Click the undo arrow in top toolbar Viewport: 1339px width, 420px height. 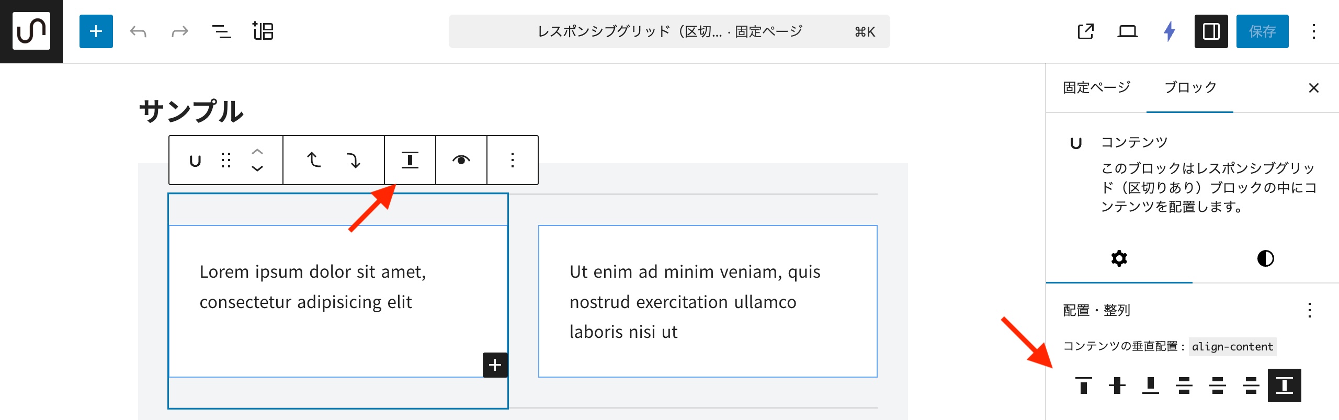(x=138, y=31)
